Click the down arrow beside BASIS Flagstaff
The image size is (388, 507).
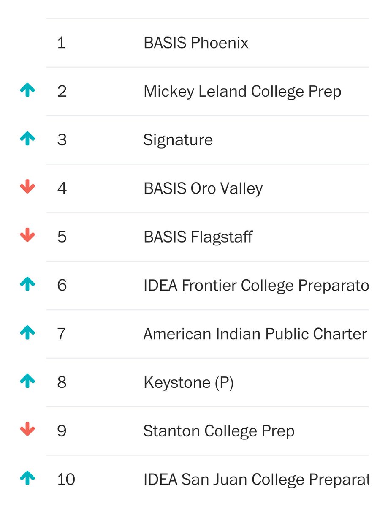27,235
